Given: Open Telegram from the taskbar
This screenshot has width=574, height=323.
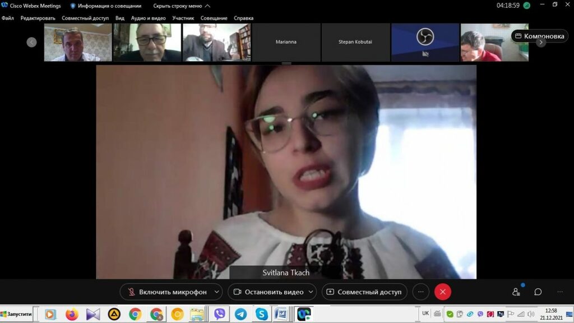Looking at the screenshot, I should [x=240, y=314].
